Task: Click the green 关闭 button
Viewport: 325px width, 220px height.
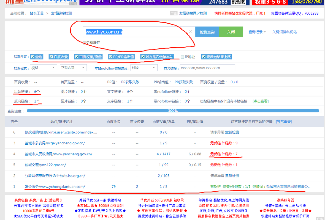Action: pos(231,32)
